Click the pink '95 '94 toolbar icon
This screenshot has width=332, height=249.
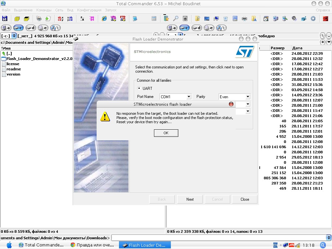pyautogui.click(x=92, y=18)
